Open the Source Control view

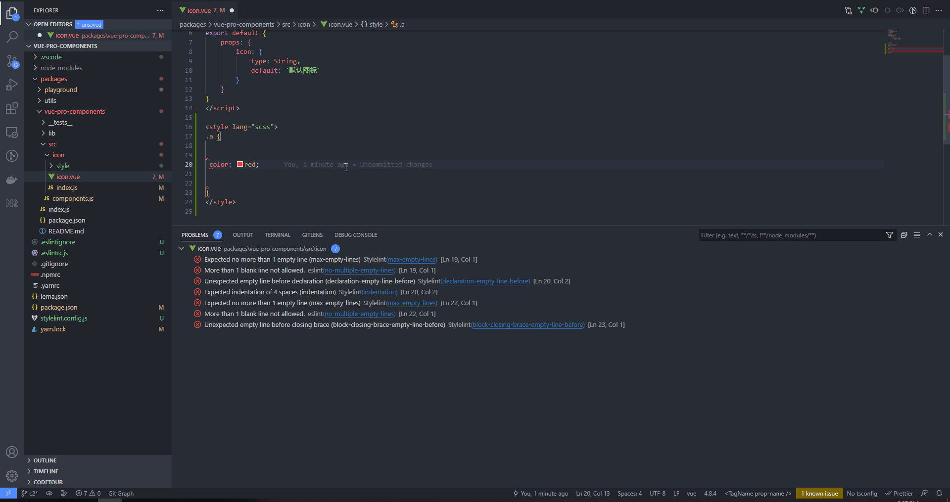12,61
